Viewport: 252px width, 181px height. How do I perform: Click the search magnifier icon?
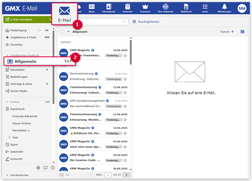[x=124, y=21]
